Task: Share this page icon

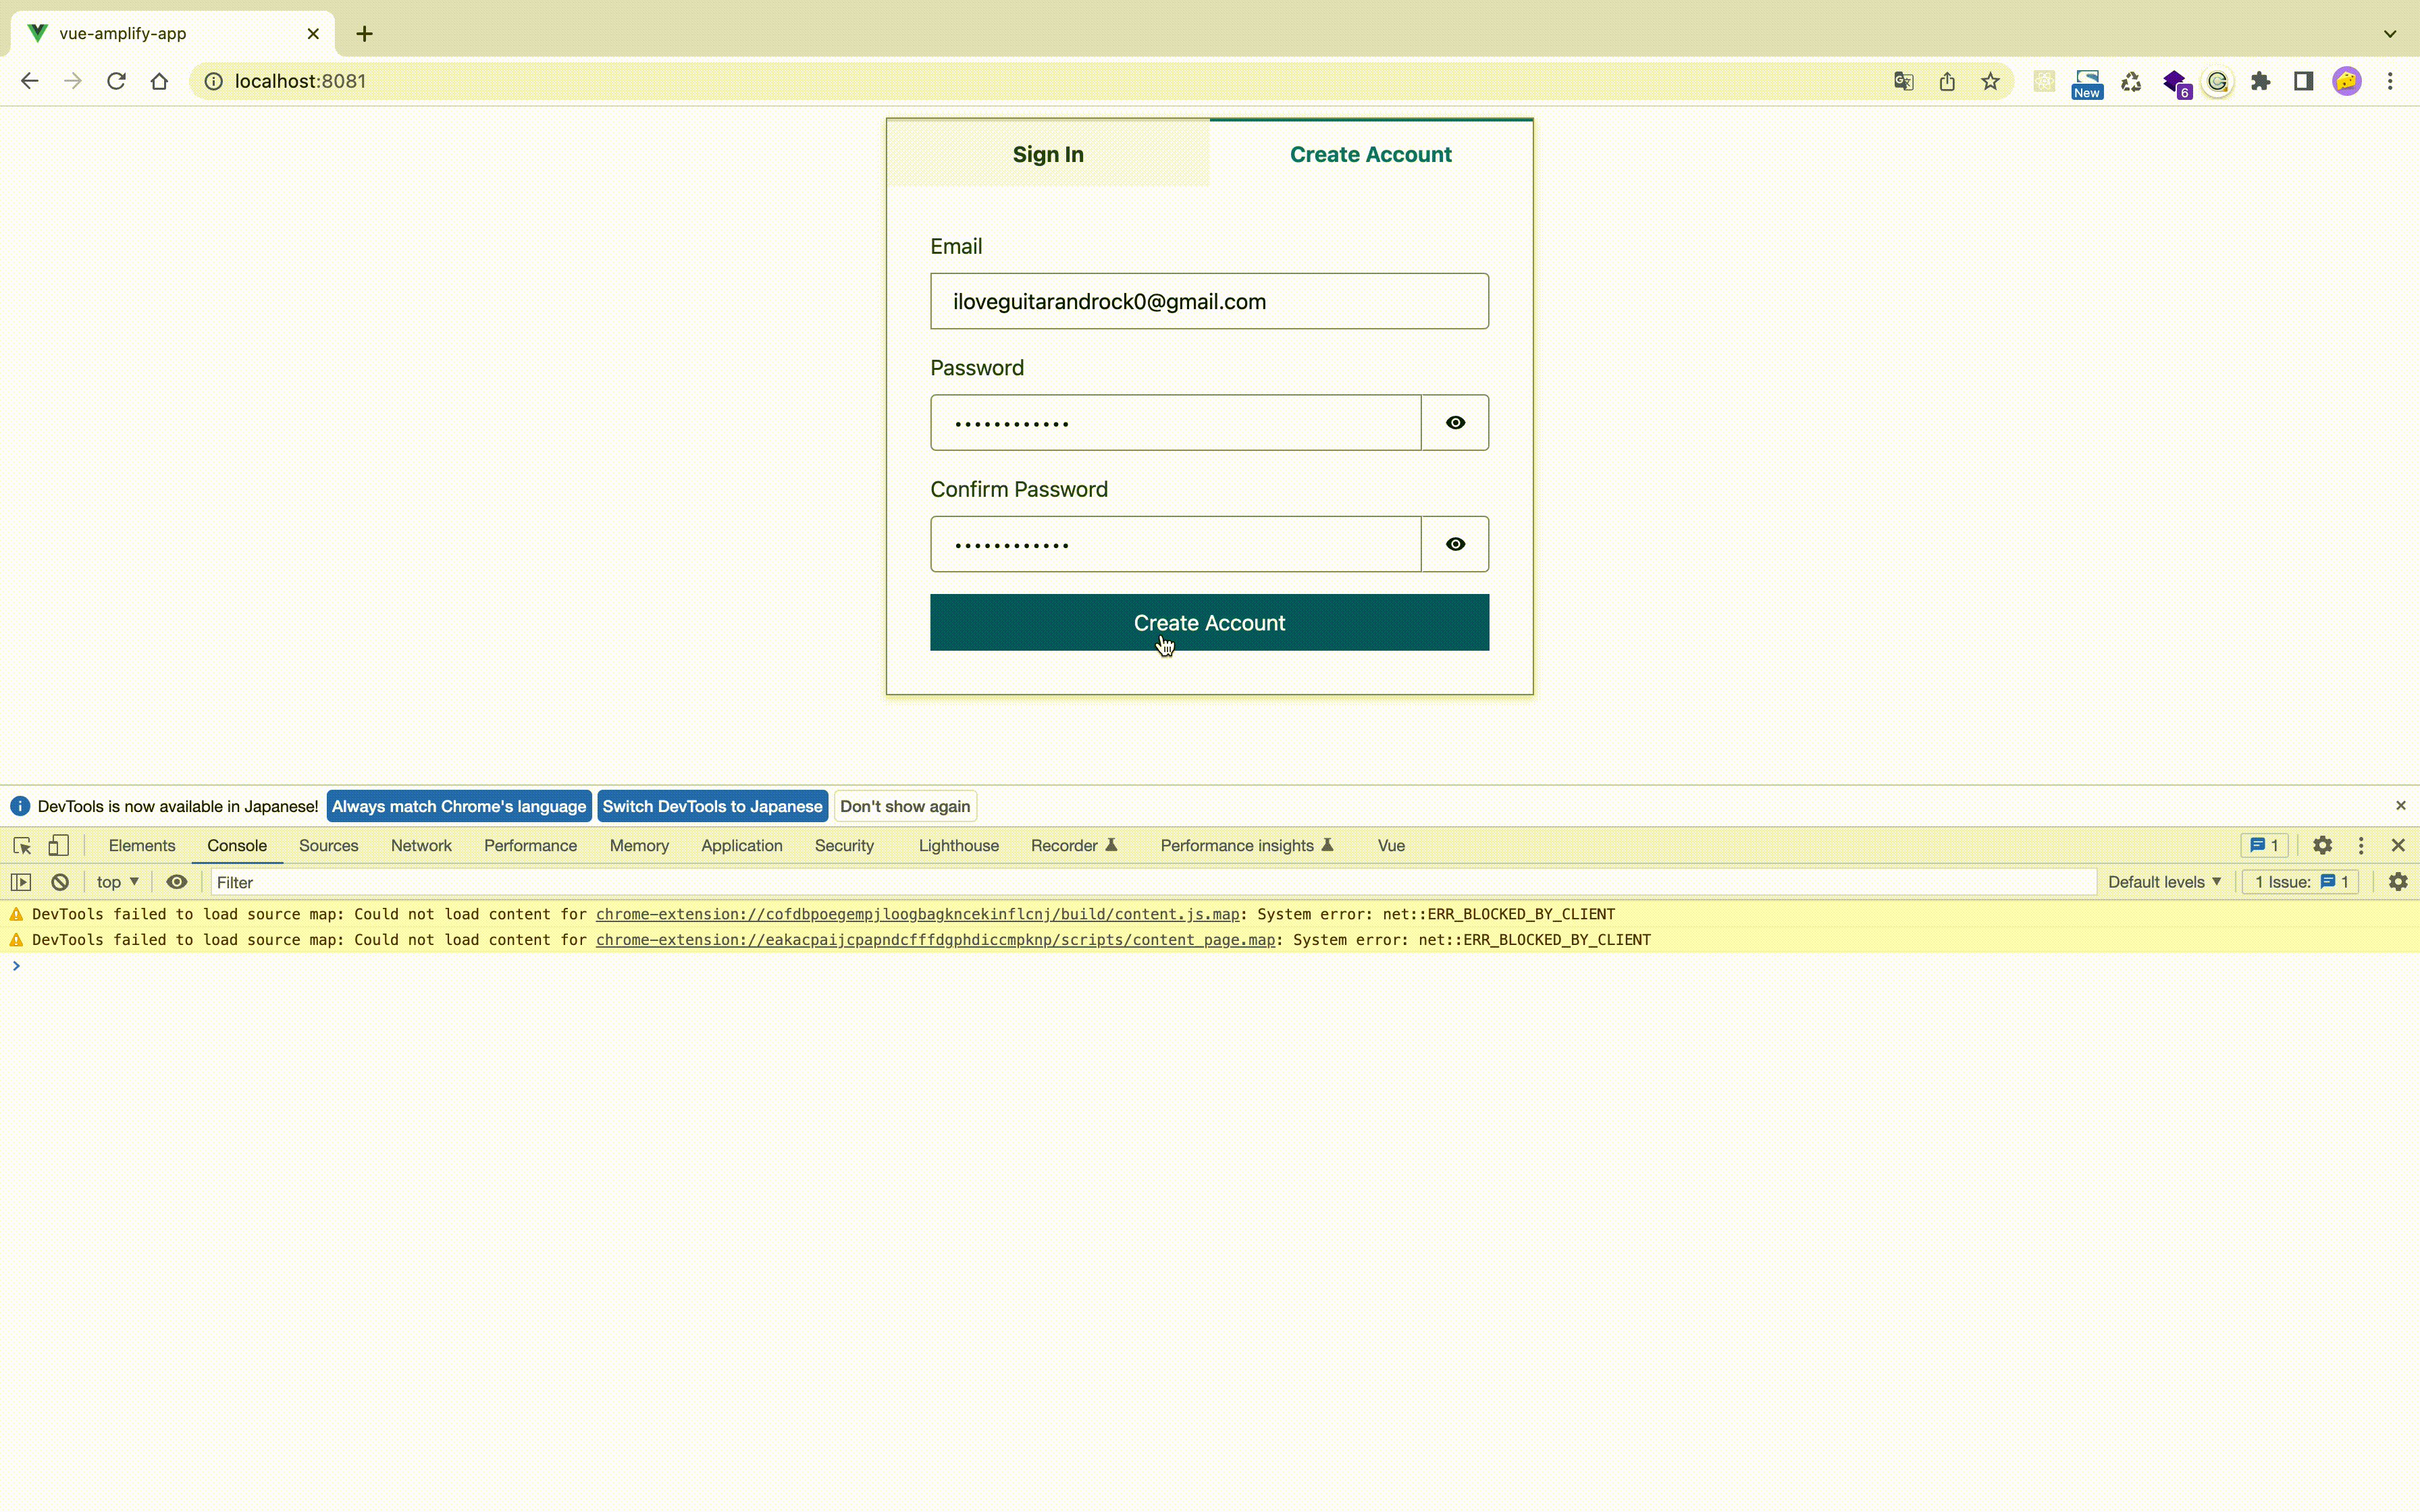Action: coord(1947,81)
